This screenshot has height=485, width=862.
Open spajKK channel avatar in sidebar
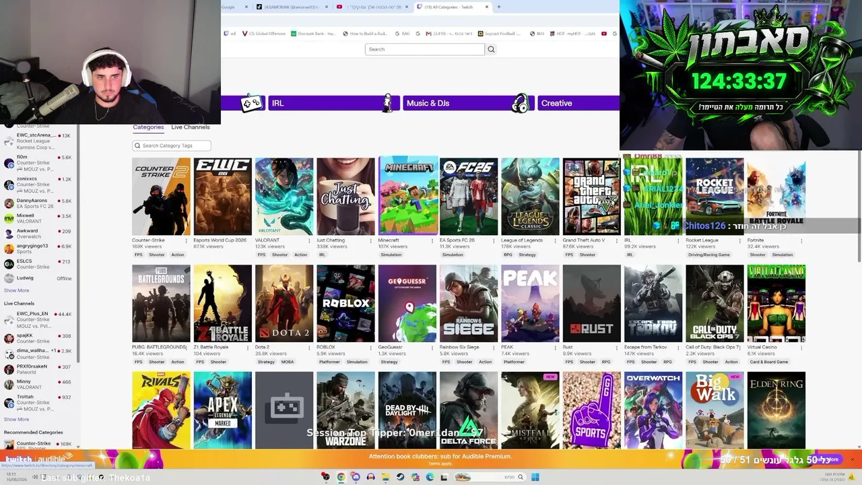9,338
